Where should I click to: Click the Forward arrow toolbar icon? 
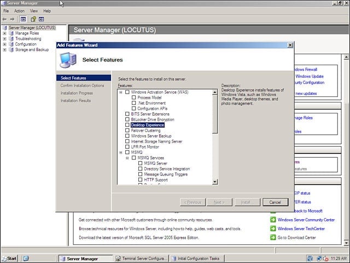click(x=12, y=19)
